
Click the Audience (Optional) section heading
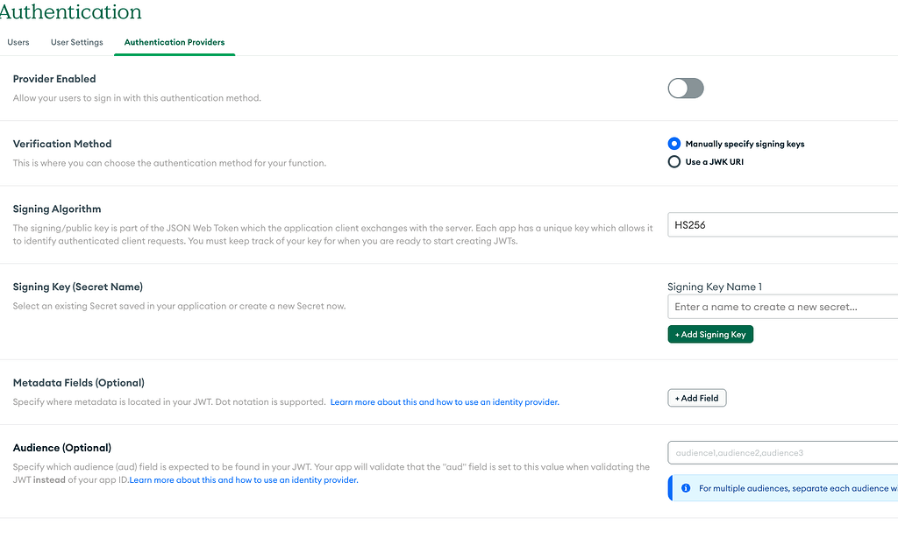(x=62, y=448)
